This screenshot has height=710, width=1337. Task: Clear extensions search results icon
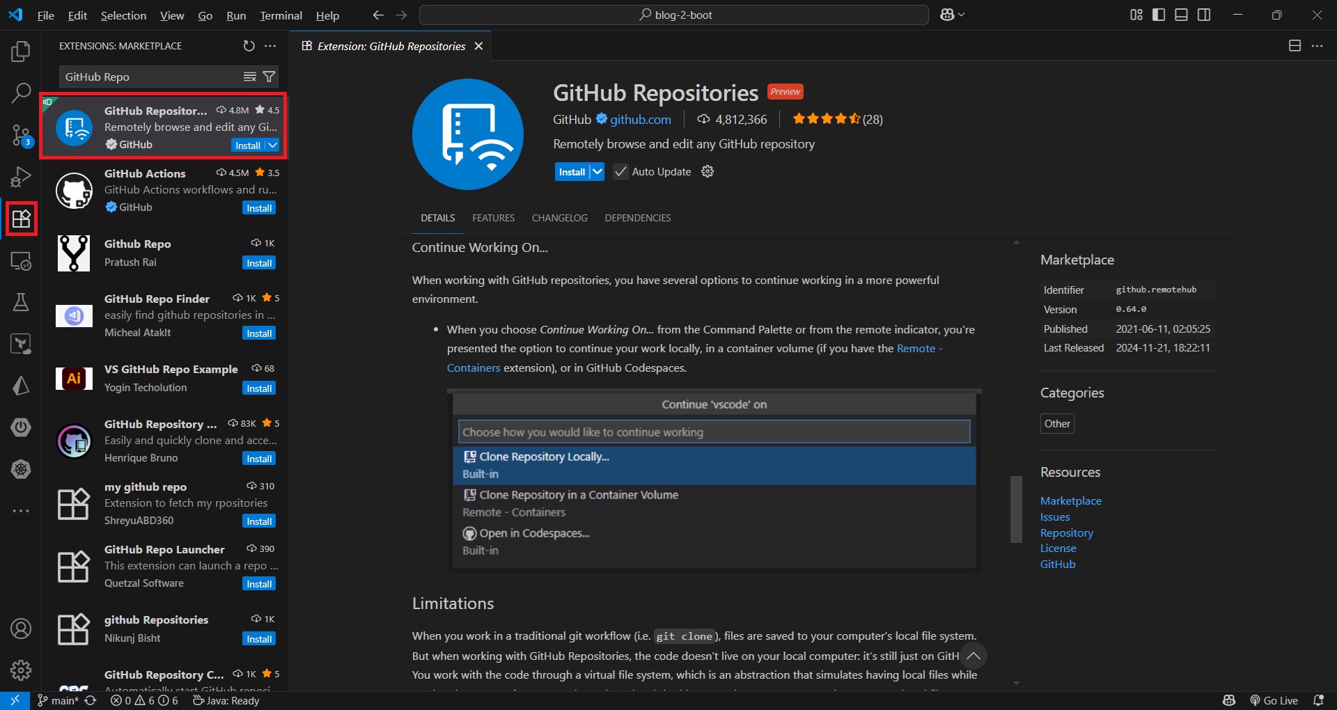[x=249, y=77]
